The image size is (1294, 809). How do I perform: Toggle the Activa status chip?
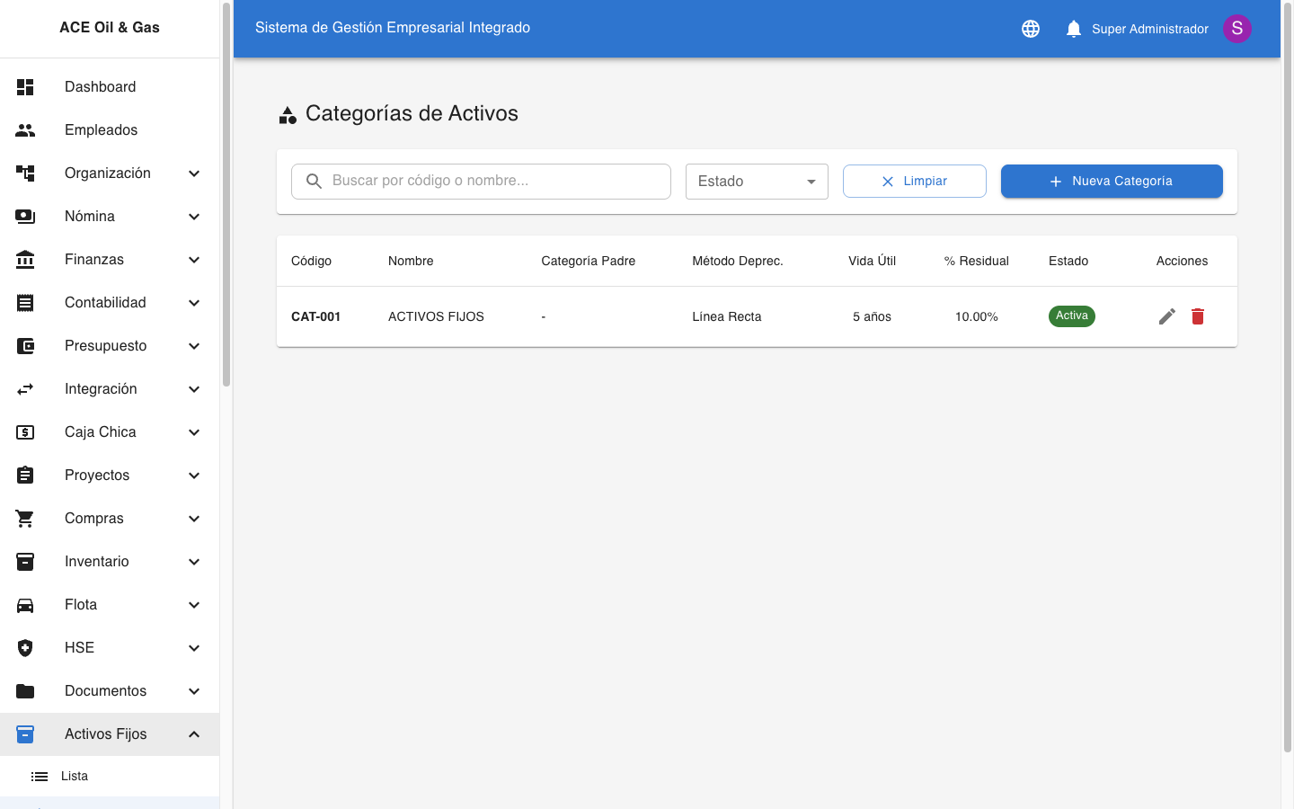pyautogui.click(x=1071, y=316)
